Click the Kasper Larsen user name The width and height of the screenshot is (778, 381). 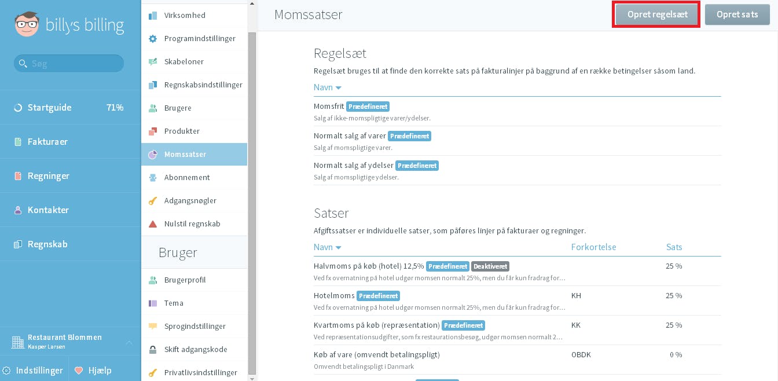47,347
